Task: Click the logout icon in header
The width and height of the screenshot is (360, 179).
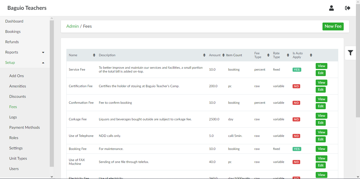Action: coord(347,8)
